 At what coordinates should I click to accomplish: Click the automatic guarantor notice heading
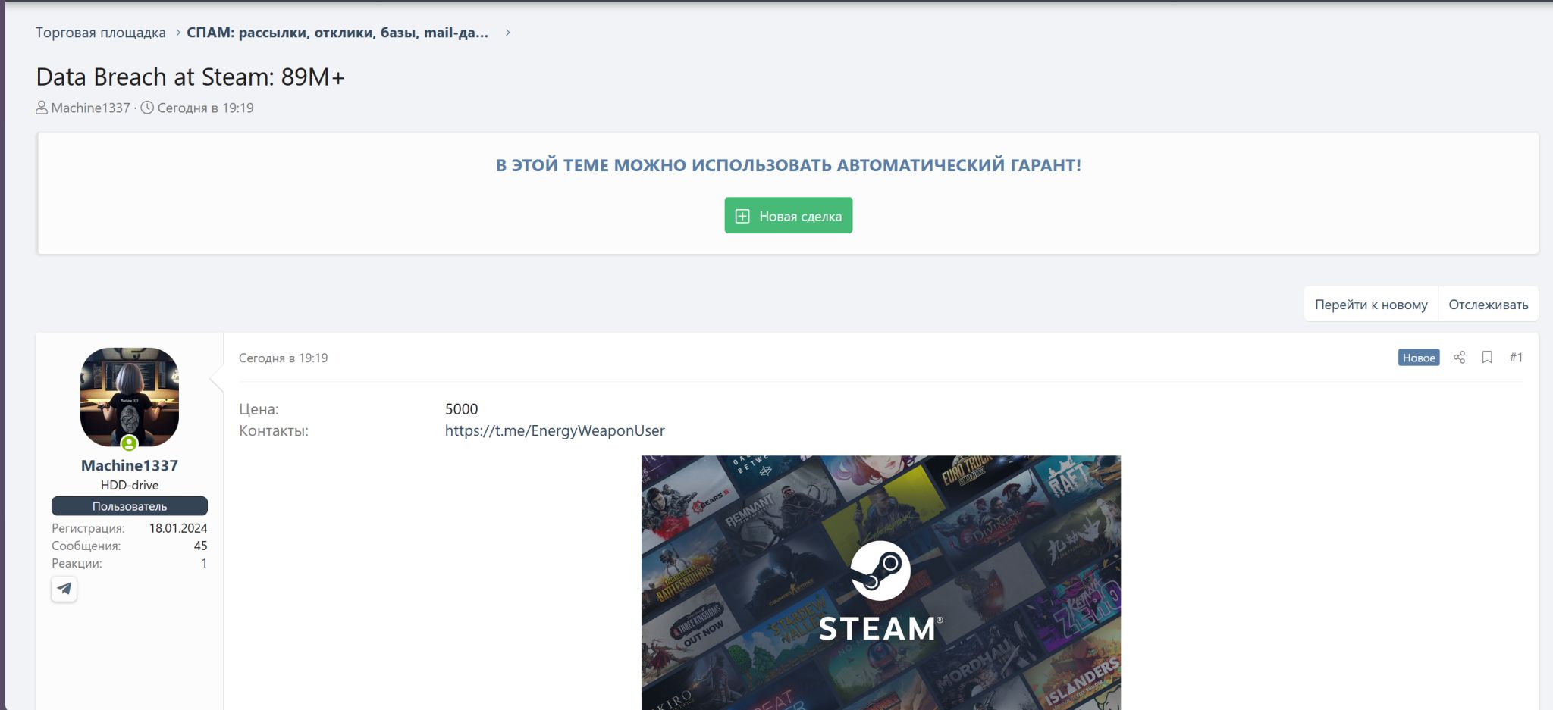pos(788,165)
